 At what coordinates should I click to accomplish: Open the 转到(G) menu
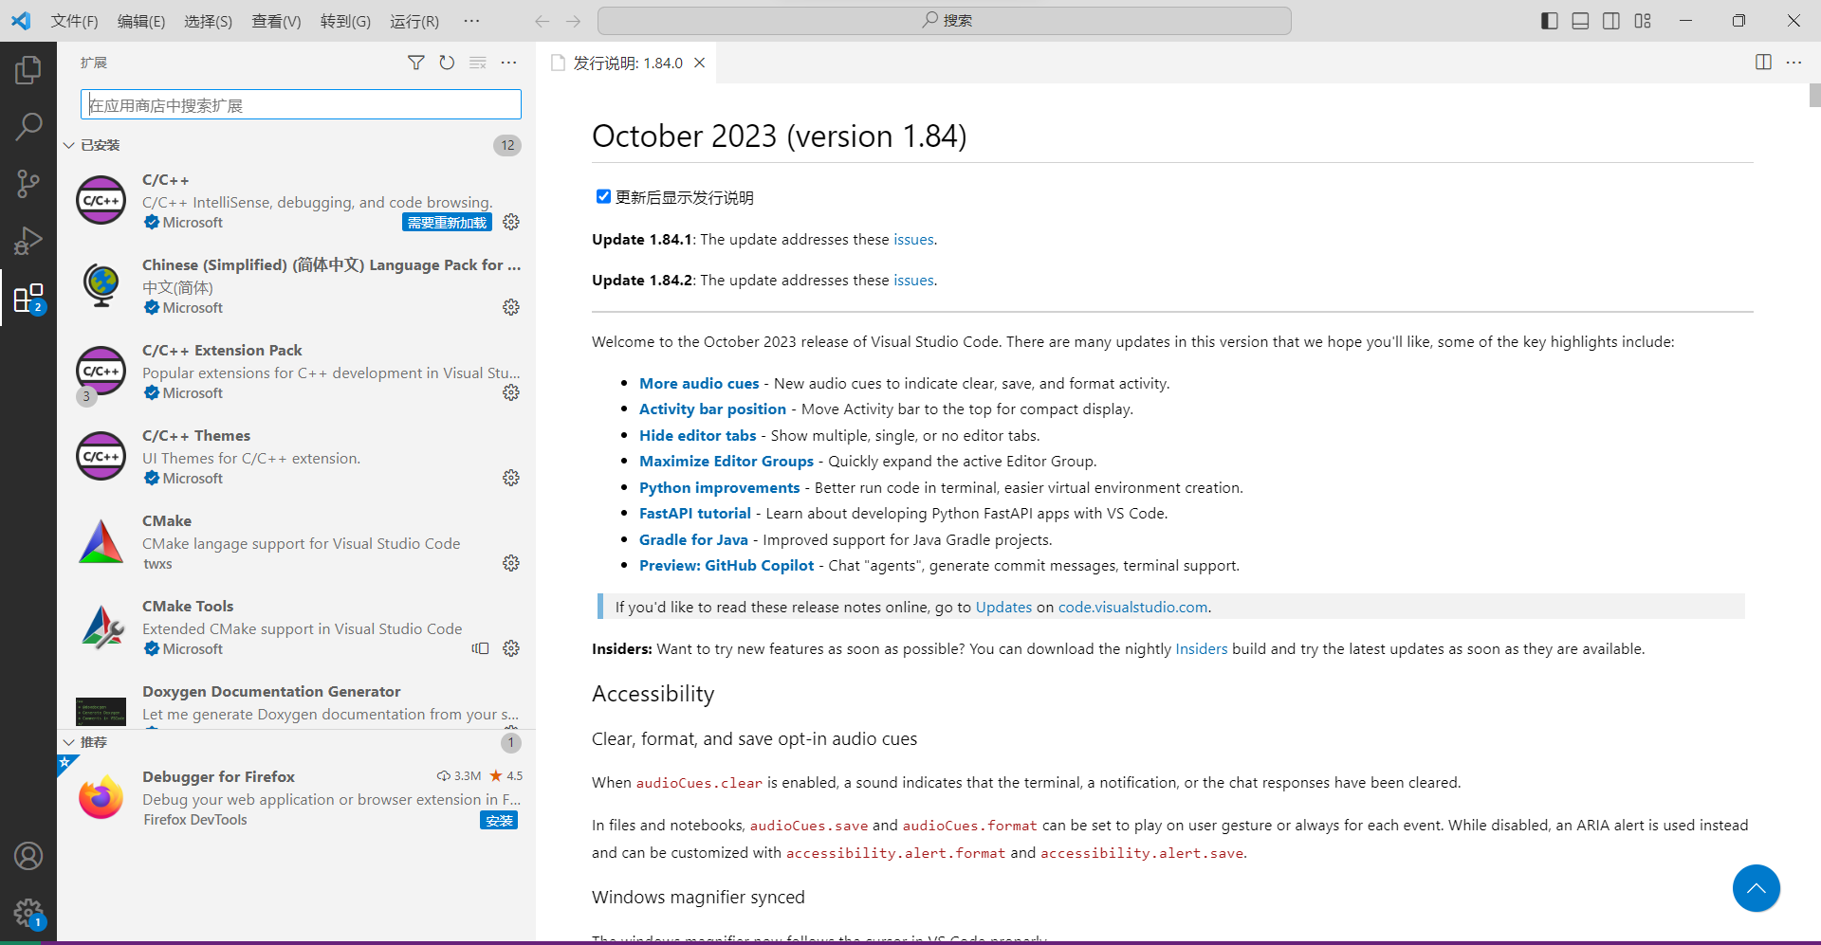(x=345, y=21)
